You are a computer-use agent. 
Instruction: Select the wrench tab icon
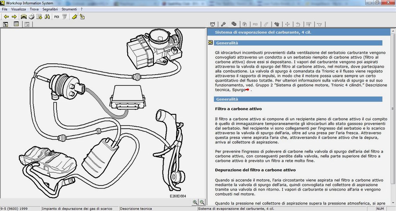click(x=223, y=24)
